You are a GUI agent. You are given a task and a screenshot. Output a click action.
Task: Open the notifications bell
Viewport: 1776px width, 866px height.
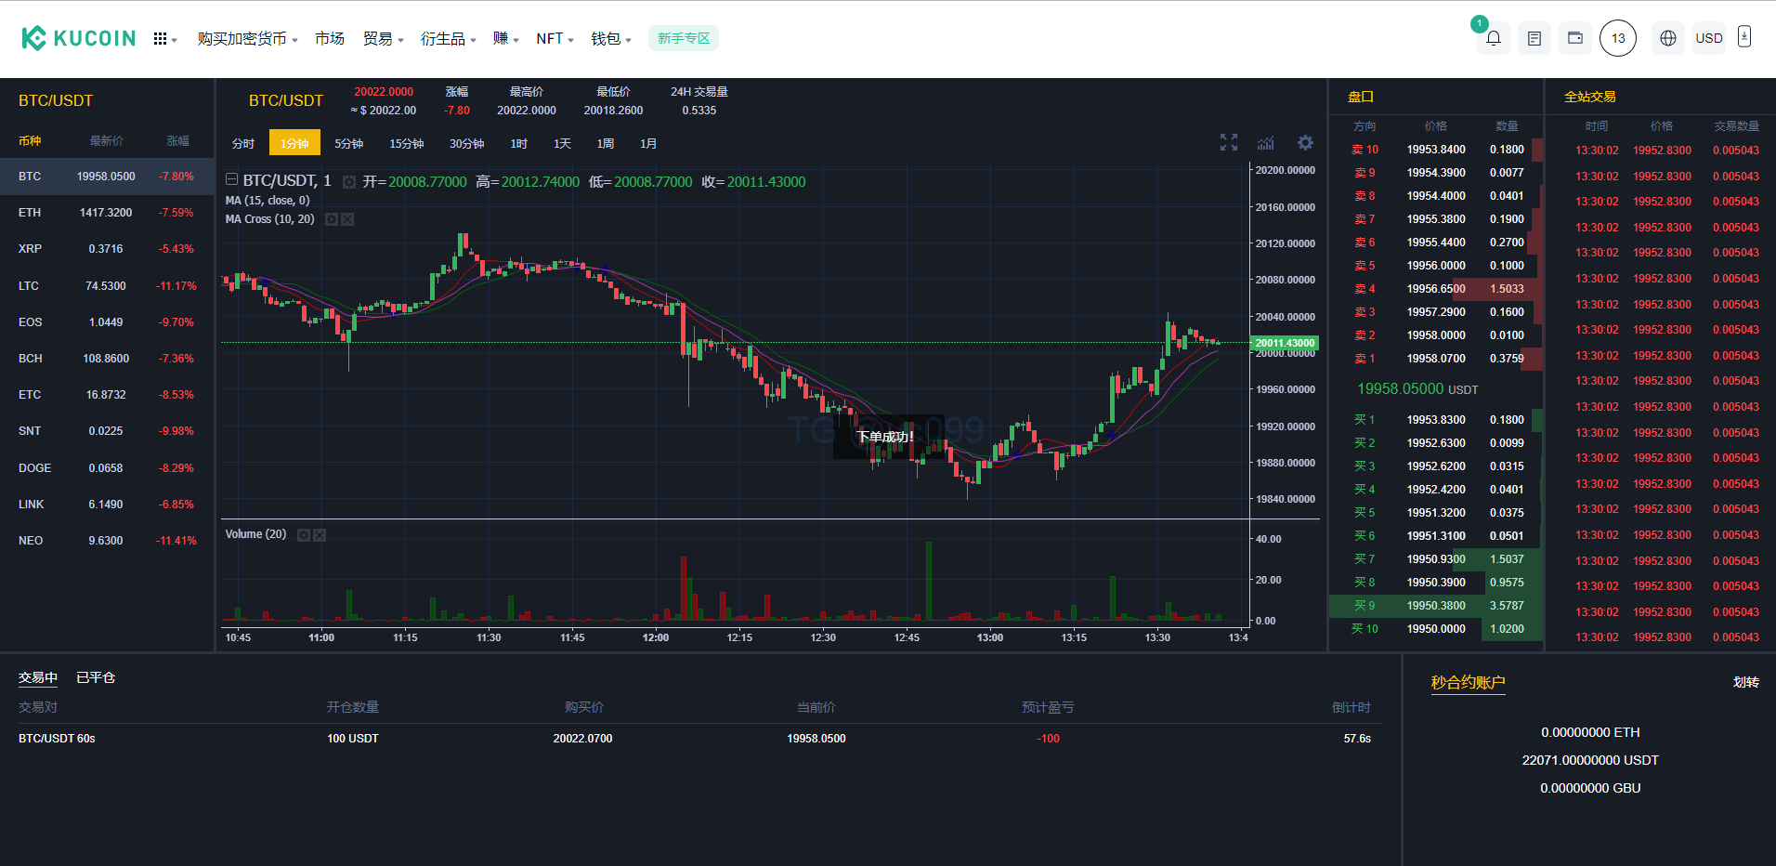click(1493, 38)
